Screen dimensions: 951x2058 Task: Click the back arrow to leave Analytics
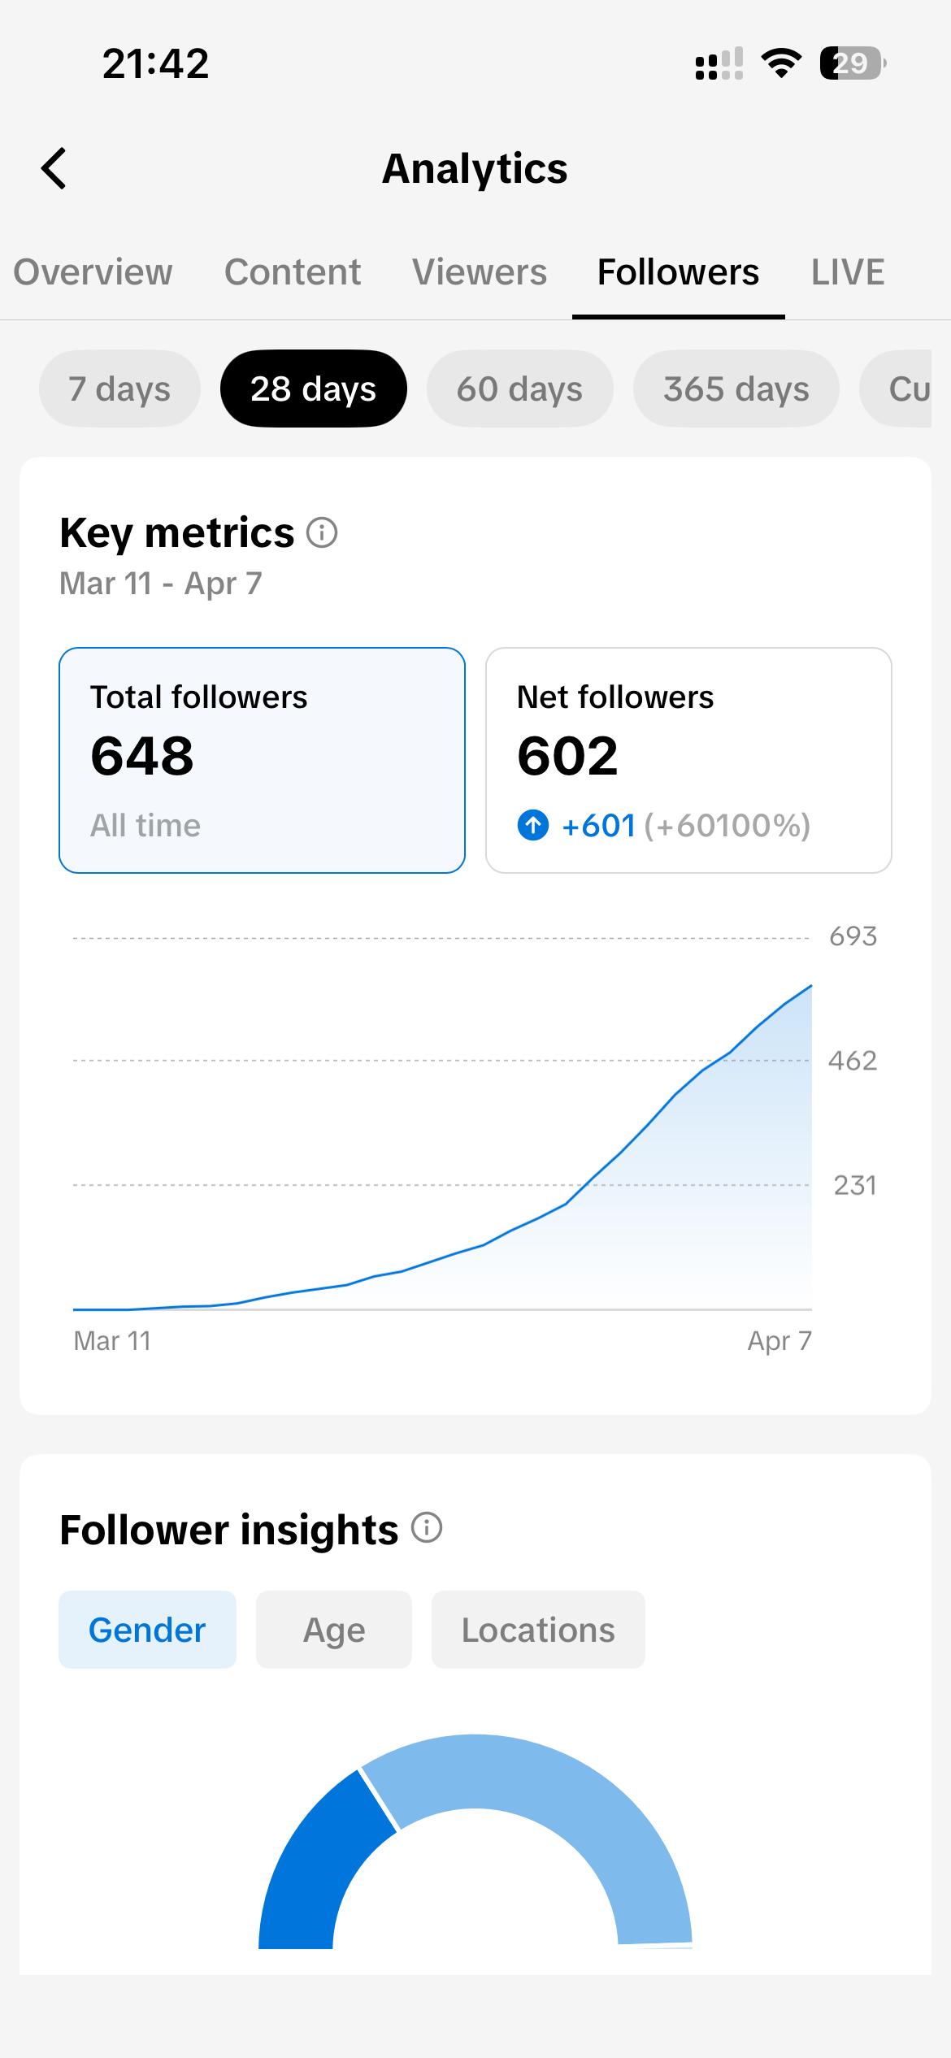pos(53,168)
